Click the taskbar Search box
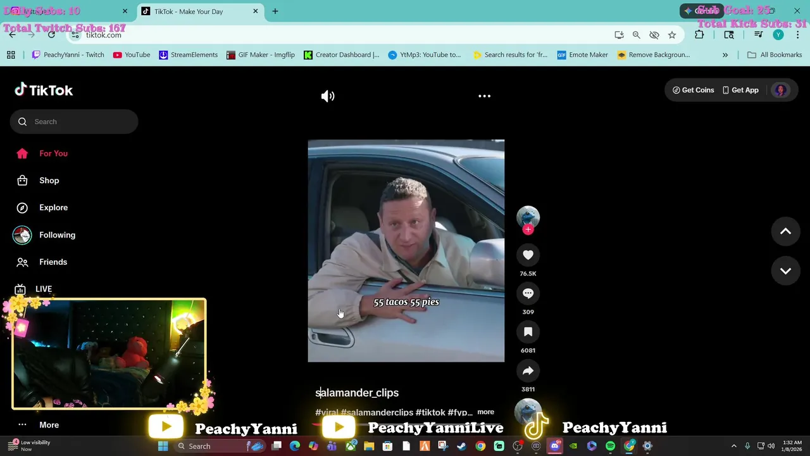The image size is (810, 456). (x=218, y=446)
